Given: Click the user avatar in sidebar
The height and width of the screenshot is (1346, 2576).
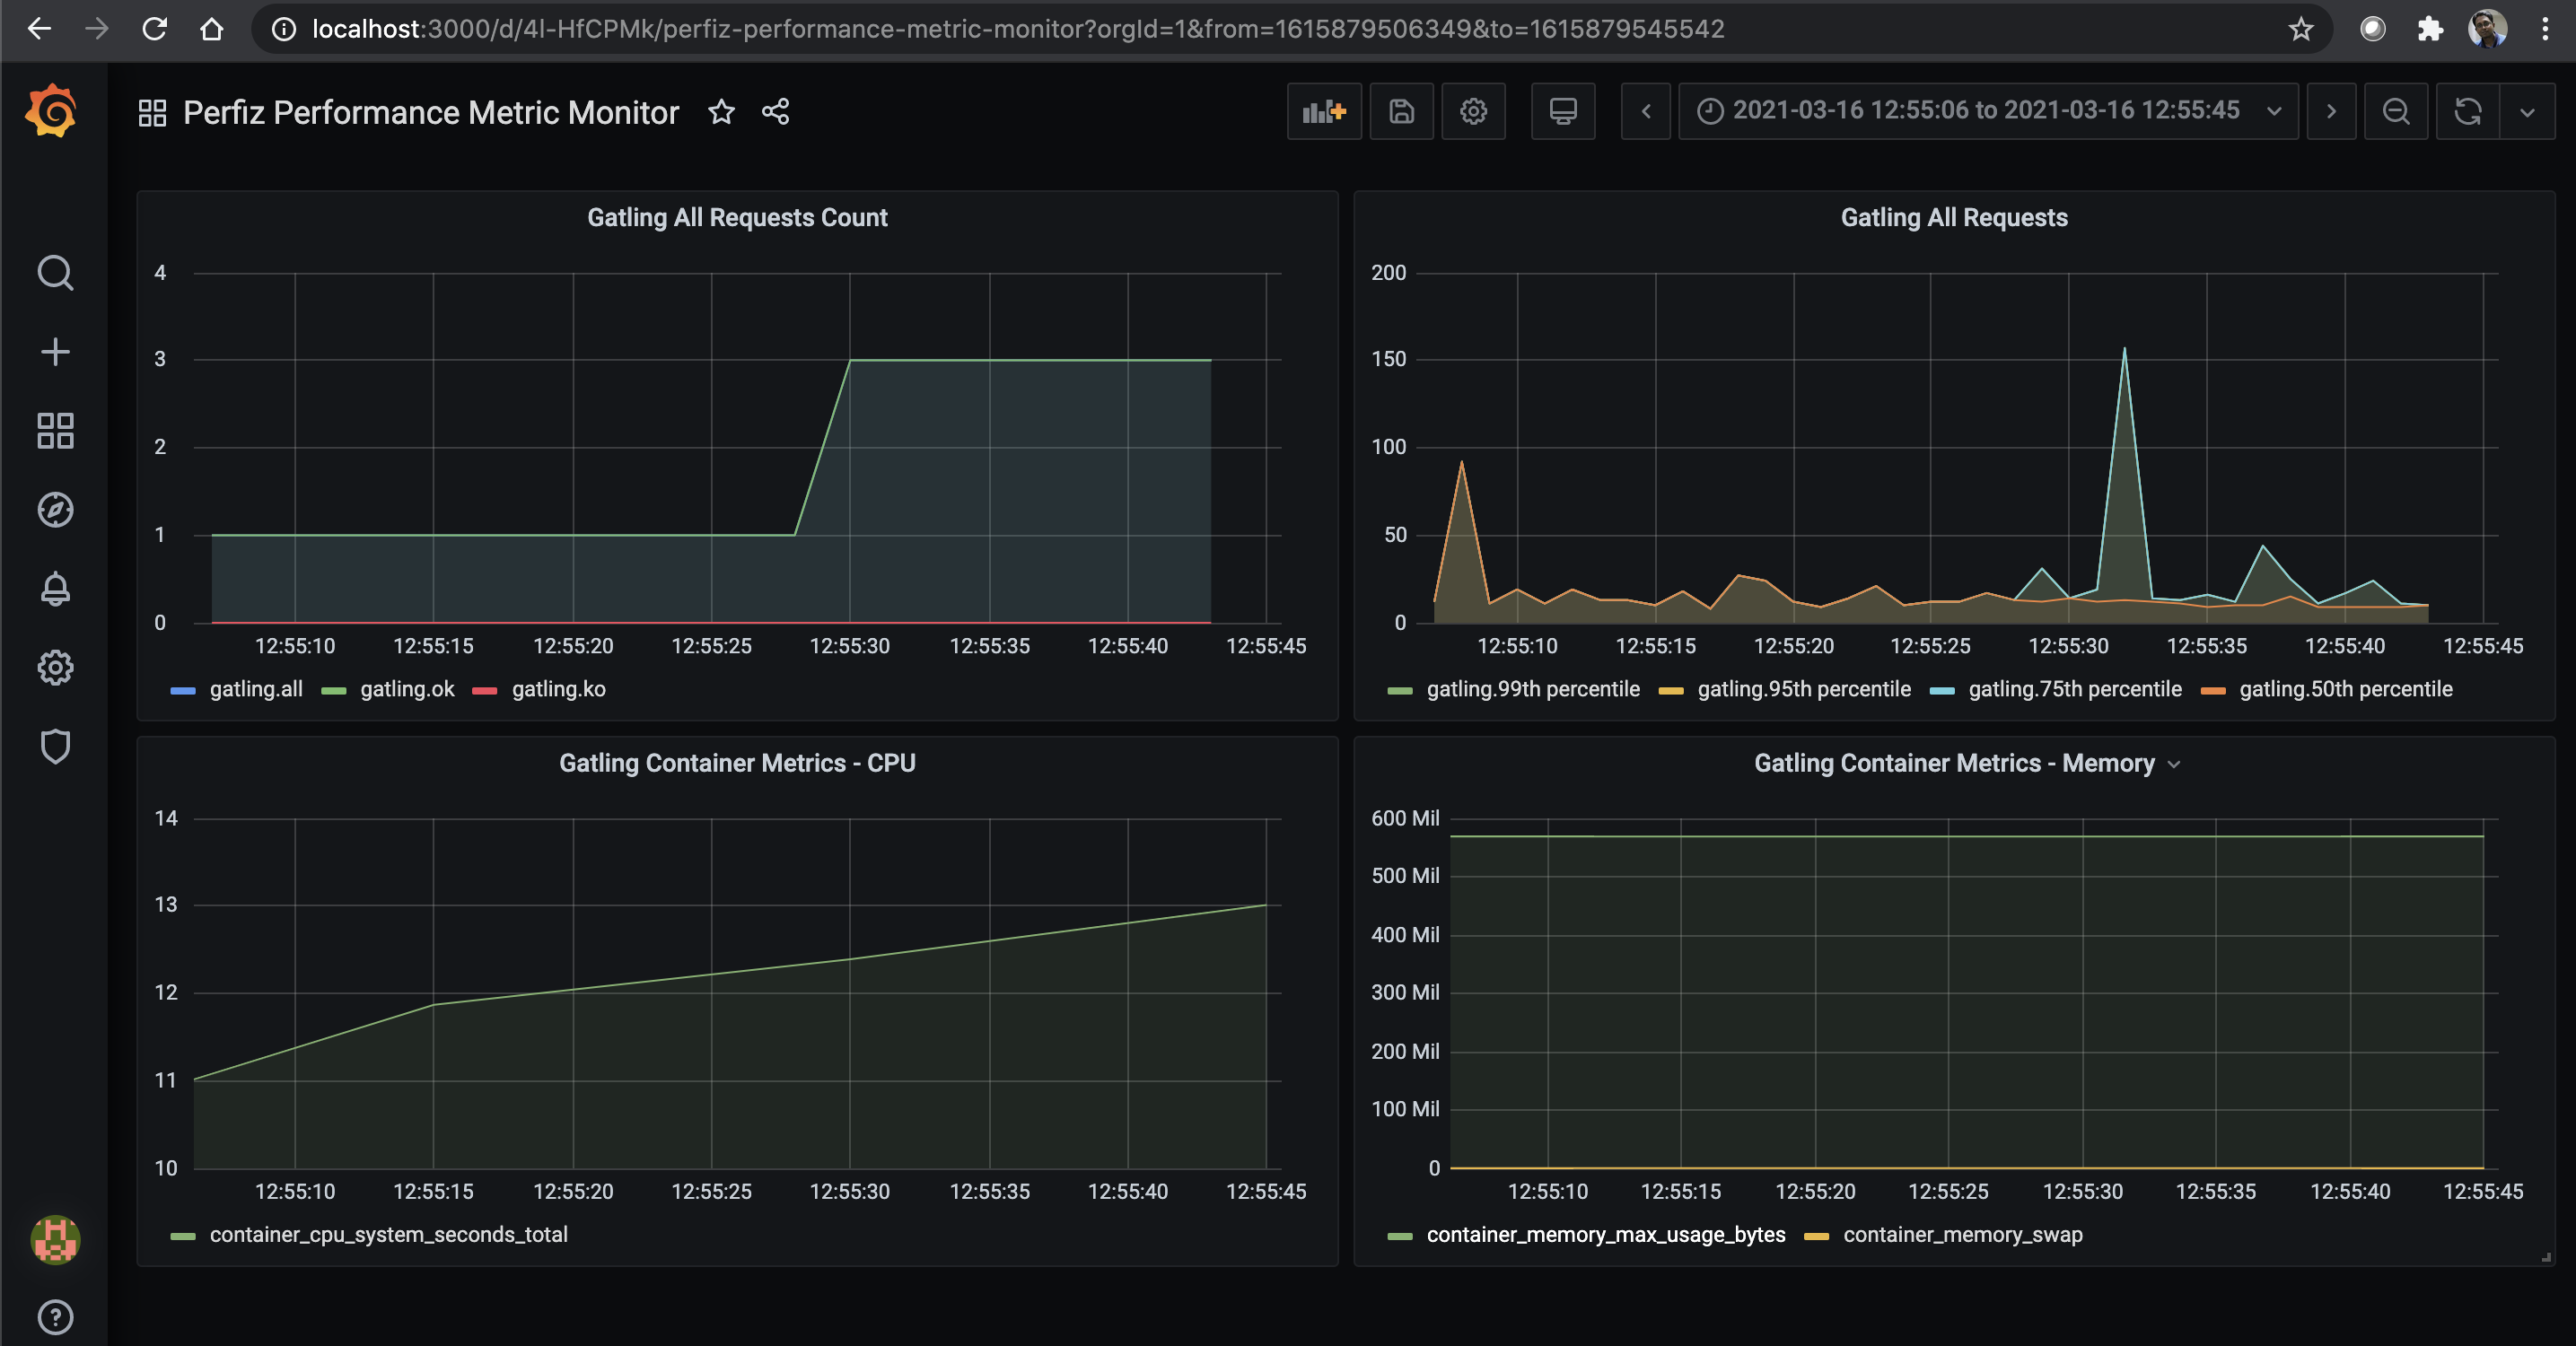Looking at the screenshot, I should pos(55,1240).
